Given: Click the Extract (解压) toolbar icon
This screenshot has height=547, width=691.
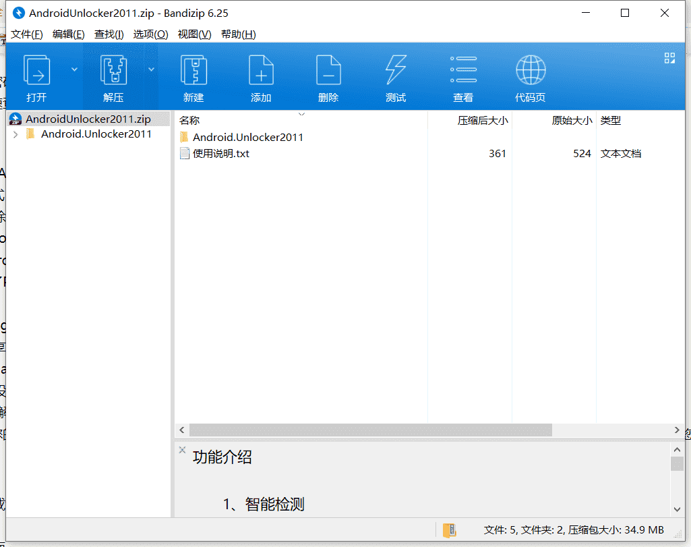Looking at the screenshot, I should [114, 70].
